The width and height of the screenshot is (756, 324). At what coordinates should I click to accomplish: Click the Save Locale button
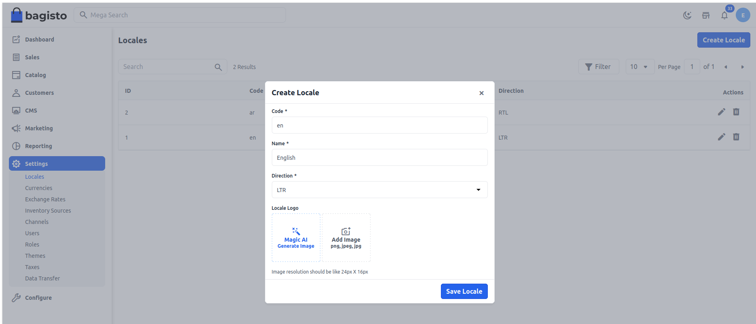[464, 291]
